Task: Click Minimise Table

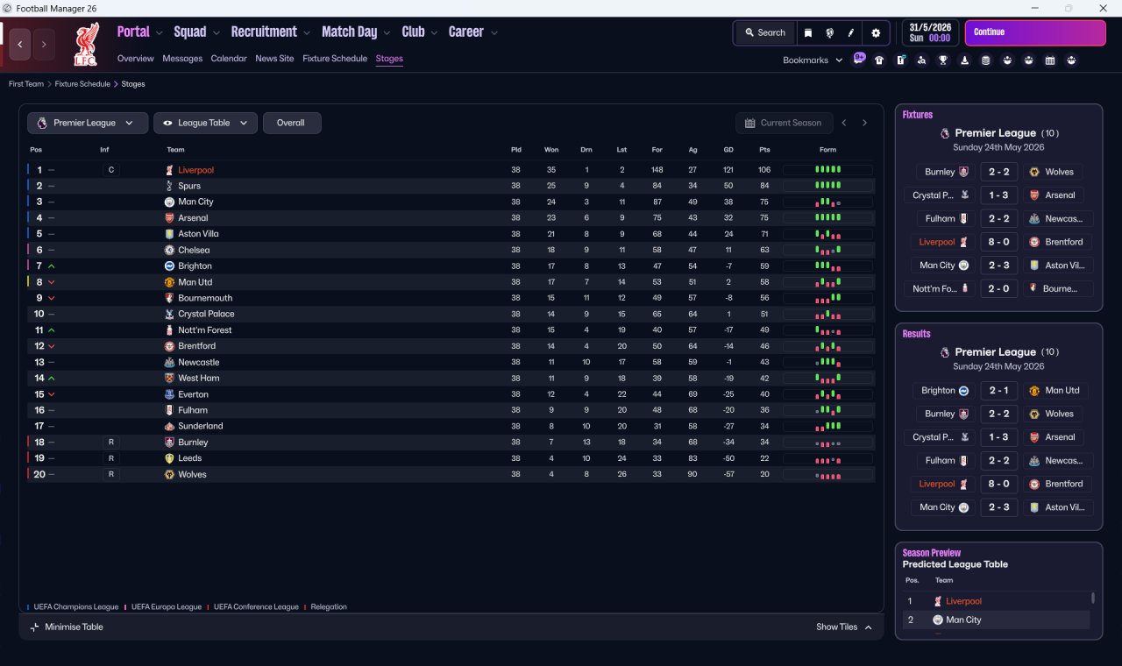Action: click(67, 627)
